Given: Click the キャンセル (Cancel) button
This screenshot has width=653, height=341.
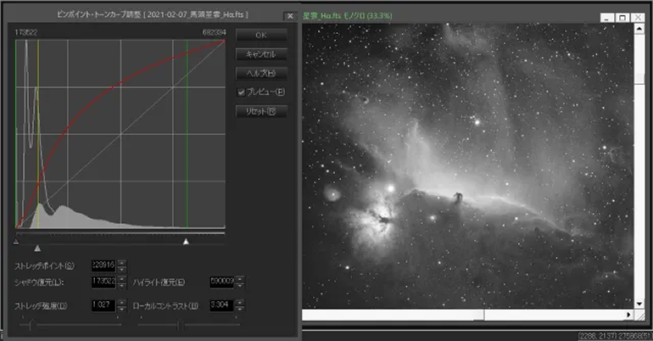Looking at the screenshot, I should [x=261, y=54].
